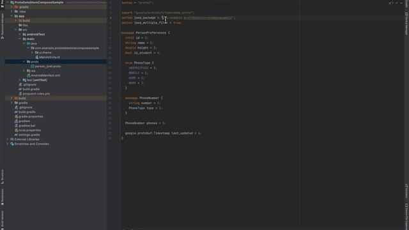Viewport: 409px width, 230px height.
Task: Click the proto file icon beside person_pref.proto
Action: click(x=33, y=66)
